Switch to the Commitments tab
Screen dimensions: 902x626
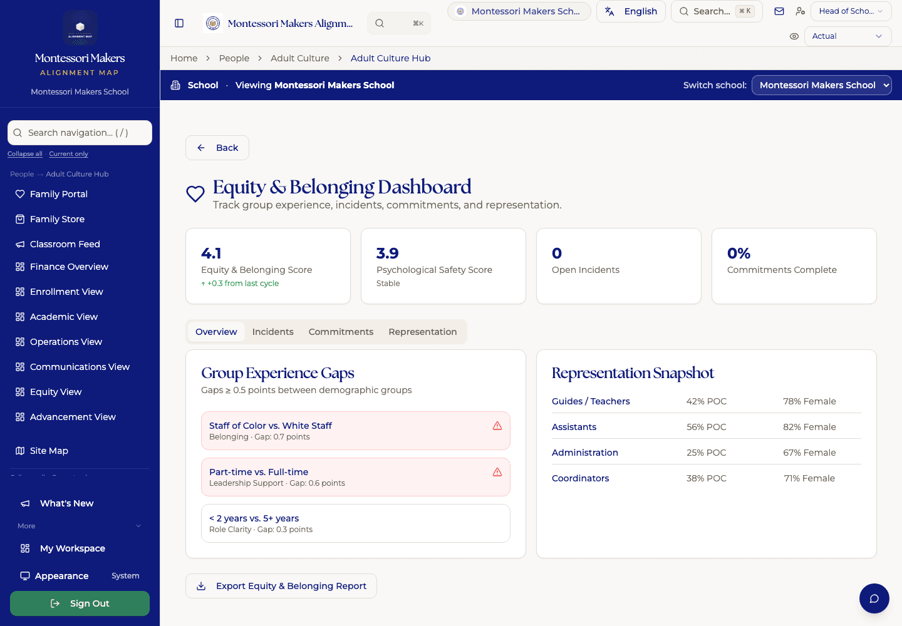click(x=341, y=332)
